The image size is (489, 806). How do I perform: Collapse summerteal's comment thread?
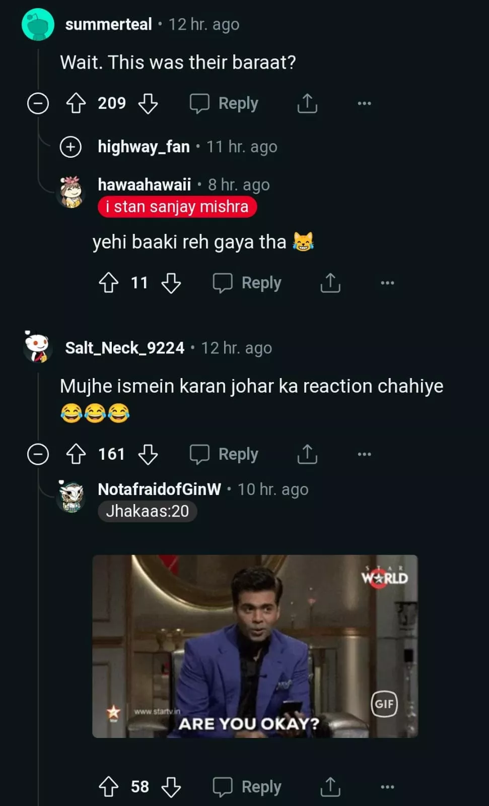38,103
